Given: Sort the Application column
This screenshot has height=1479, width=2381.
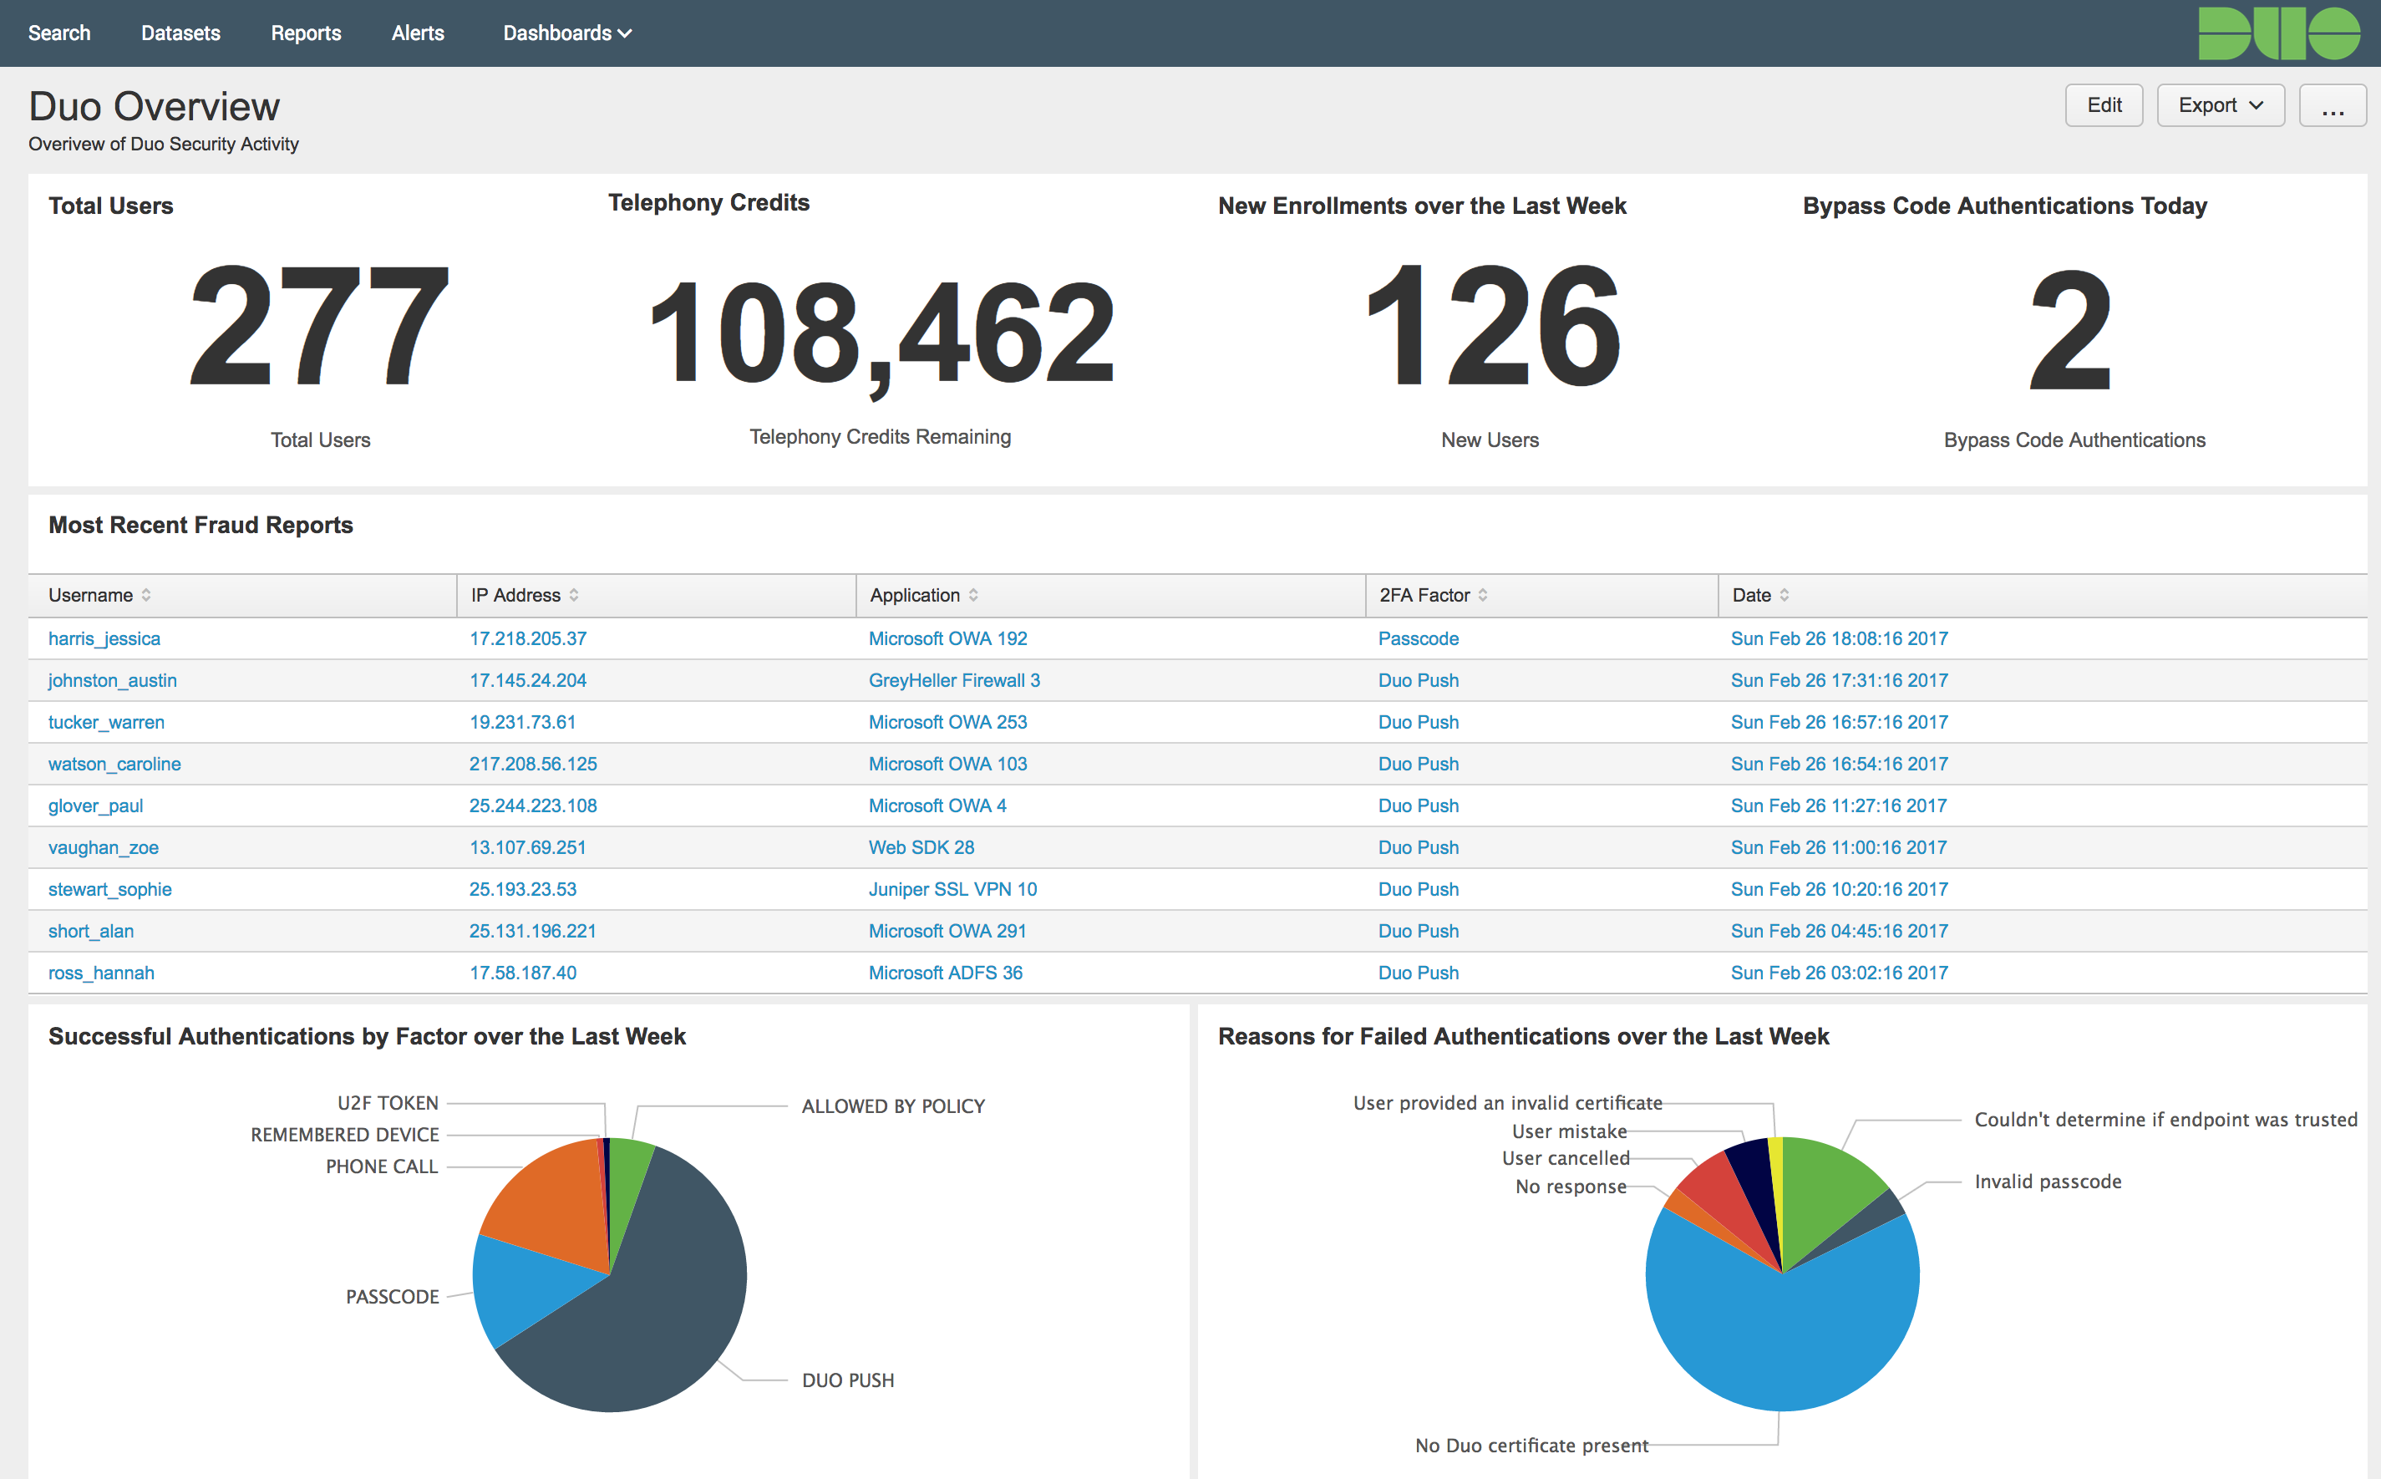Looking at the screenshot, I should [974, 595].
